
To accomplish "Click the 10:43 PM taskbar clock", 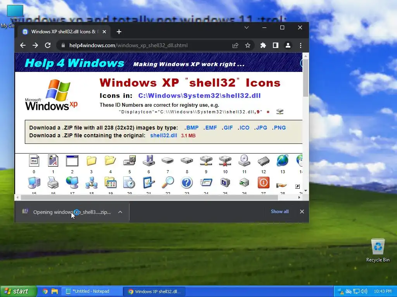I will [x=383, y=292].
